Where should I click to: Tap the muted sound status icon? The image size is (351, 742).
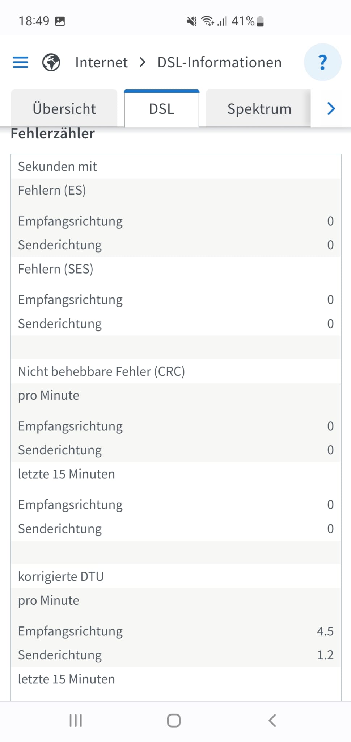pos(191,21)
